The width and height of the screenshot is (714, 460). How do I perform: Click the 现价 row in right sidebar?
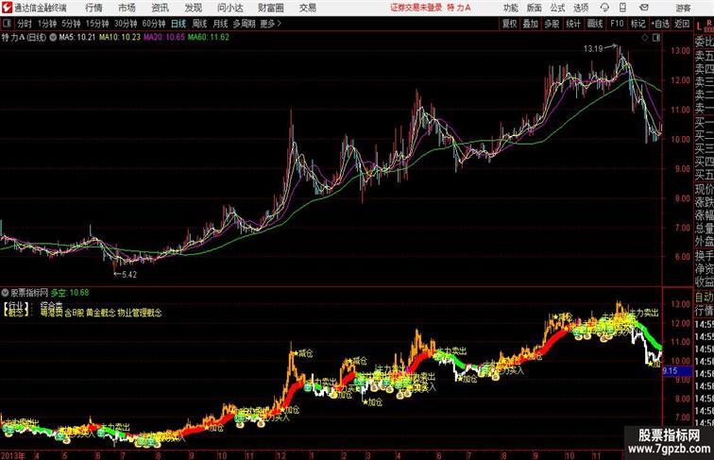pyautogui.click(x=704, y=190)
